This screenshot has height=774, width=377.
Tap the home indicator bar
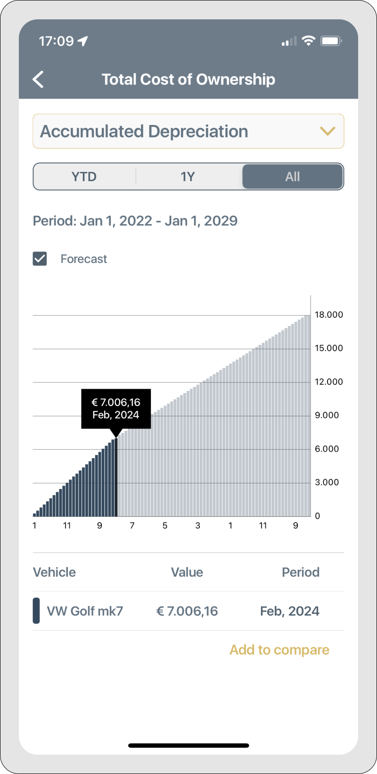point(188,746)
